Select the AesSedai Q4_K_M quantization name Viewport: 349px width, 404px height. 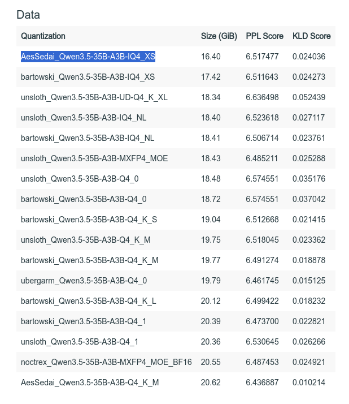click(90, 382)
